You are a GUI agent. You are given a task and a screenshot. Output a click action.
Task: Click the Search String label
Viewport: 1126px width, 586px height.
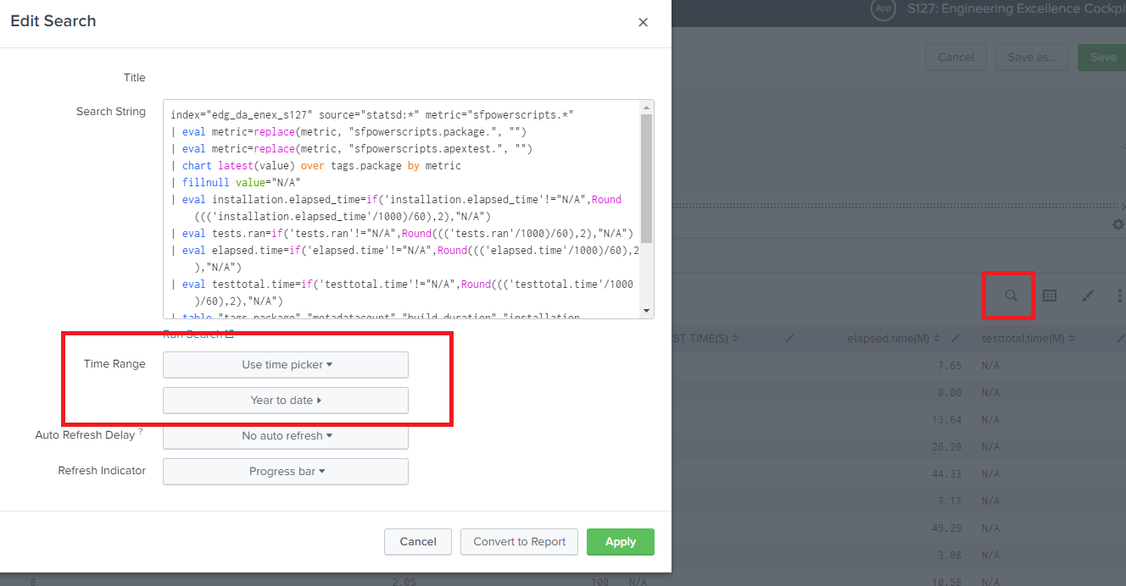pos(111,112)
